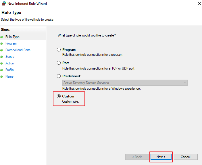Click the green bullet next to Action
The width and height of the screenshot is (202, 165).
[1, 64]
